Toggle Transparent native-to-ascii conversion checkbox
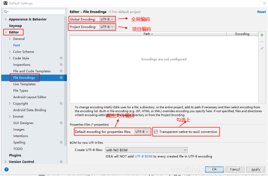The width and height of the screenshot is (268, 176). click(156, 132)
